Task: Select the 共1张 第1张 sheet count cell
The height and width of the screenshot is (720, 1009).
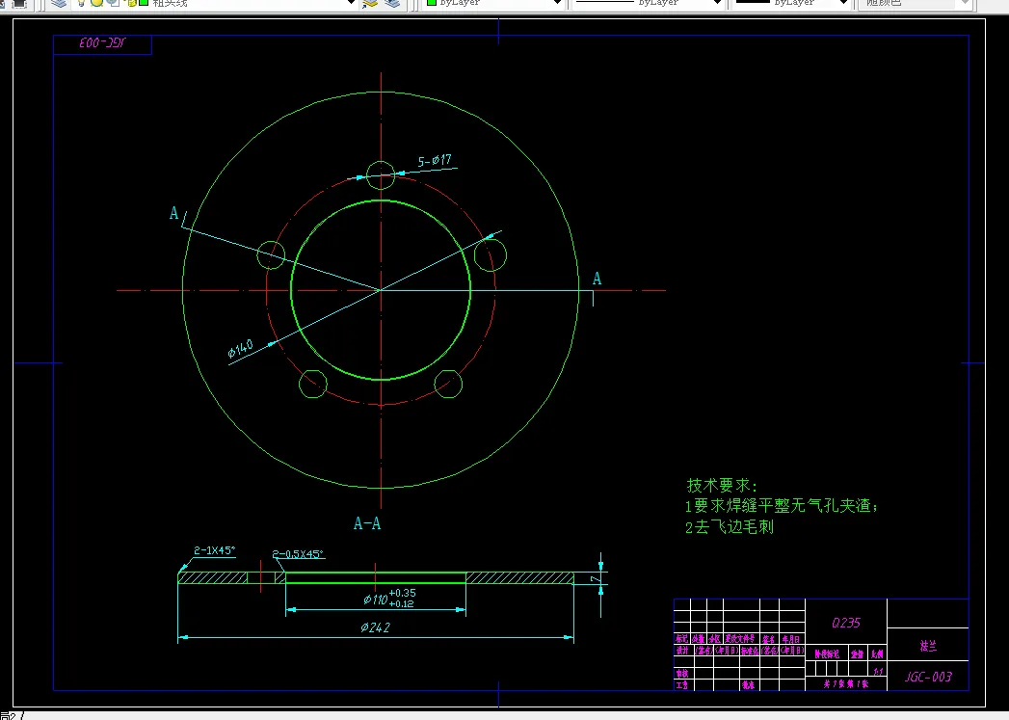Action: point(845,684)
